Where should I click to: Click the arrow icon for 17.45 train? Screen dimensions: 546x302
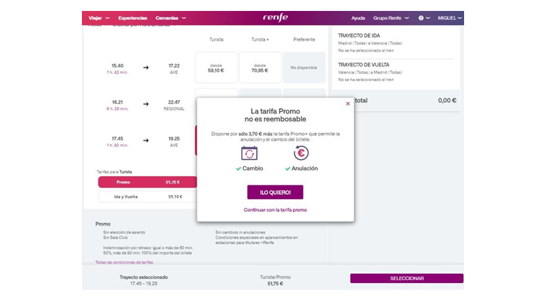click(145, 141)
